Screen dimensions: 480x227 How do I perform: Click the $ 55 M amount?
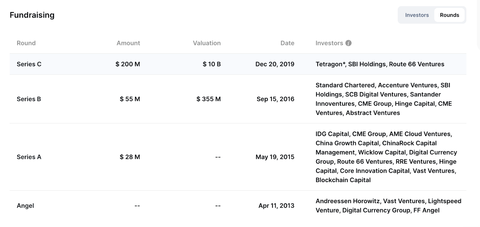tap(130, 99)
